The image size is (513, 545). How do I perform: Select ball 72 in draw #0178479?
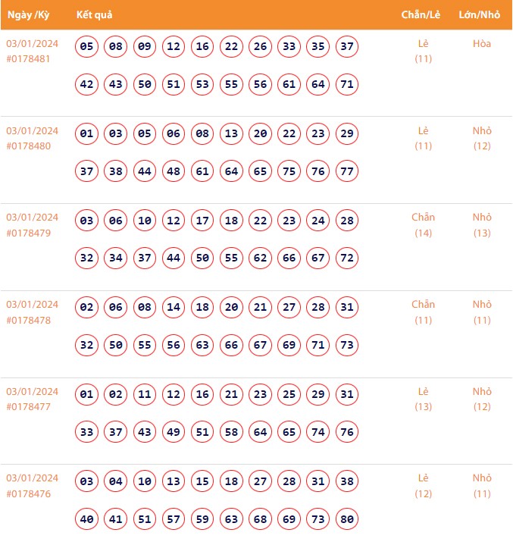(x=347, y=258)
